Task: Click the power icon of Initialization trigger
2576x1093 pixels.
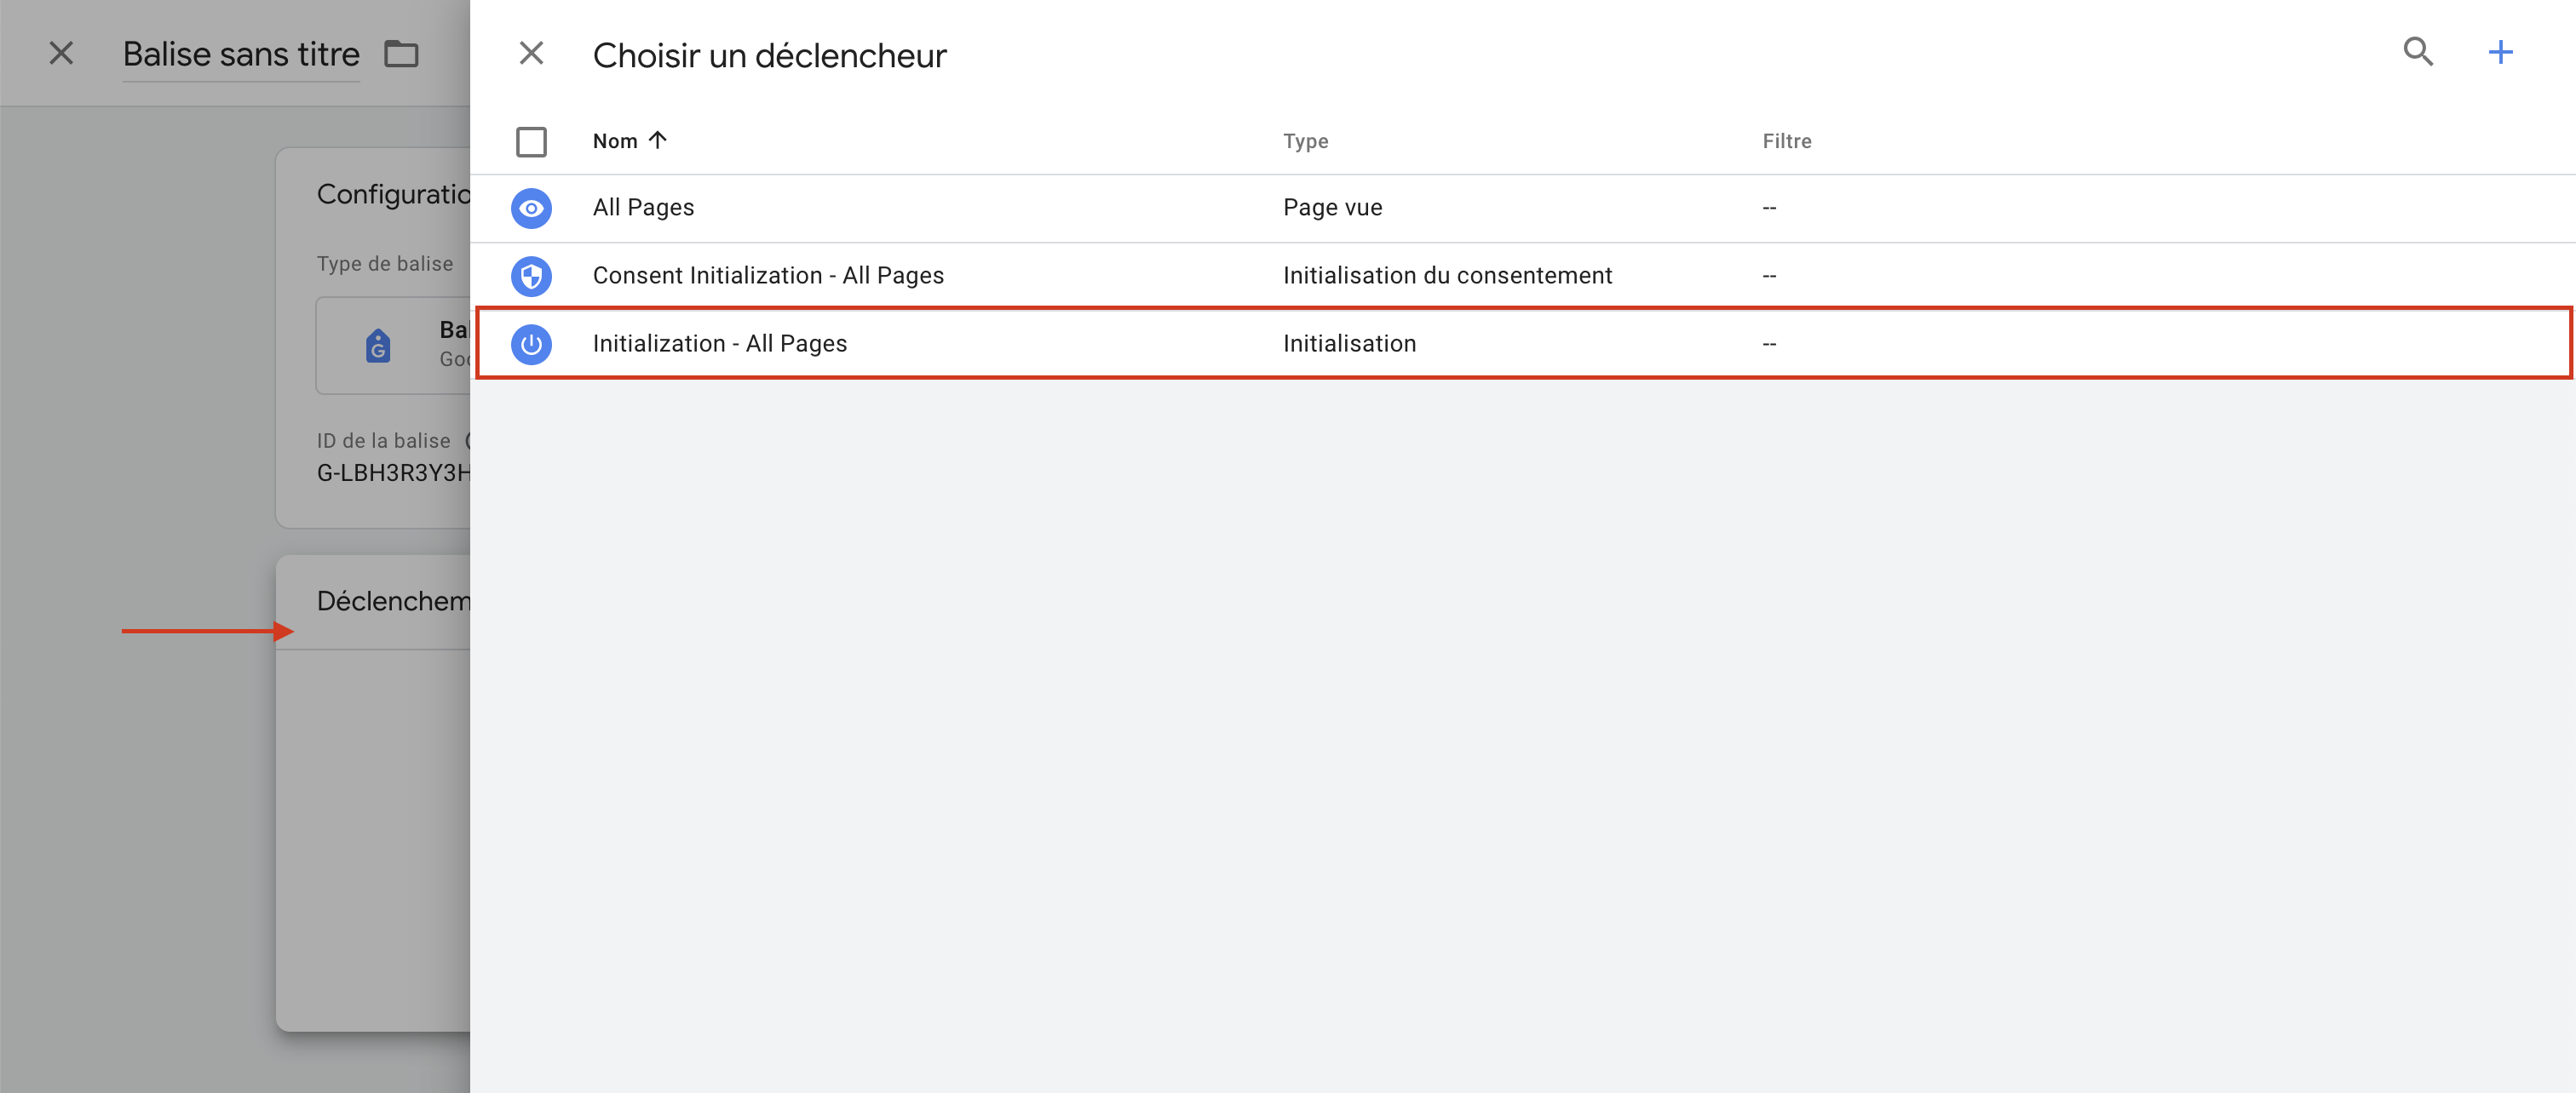Action: coord(531,344)
